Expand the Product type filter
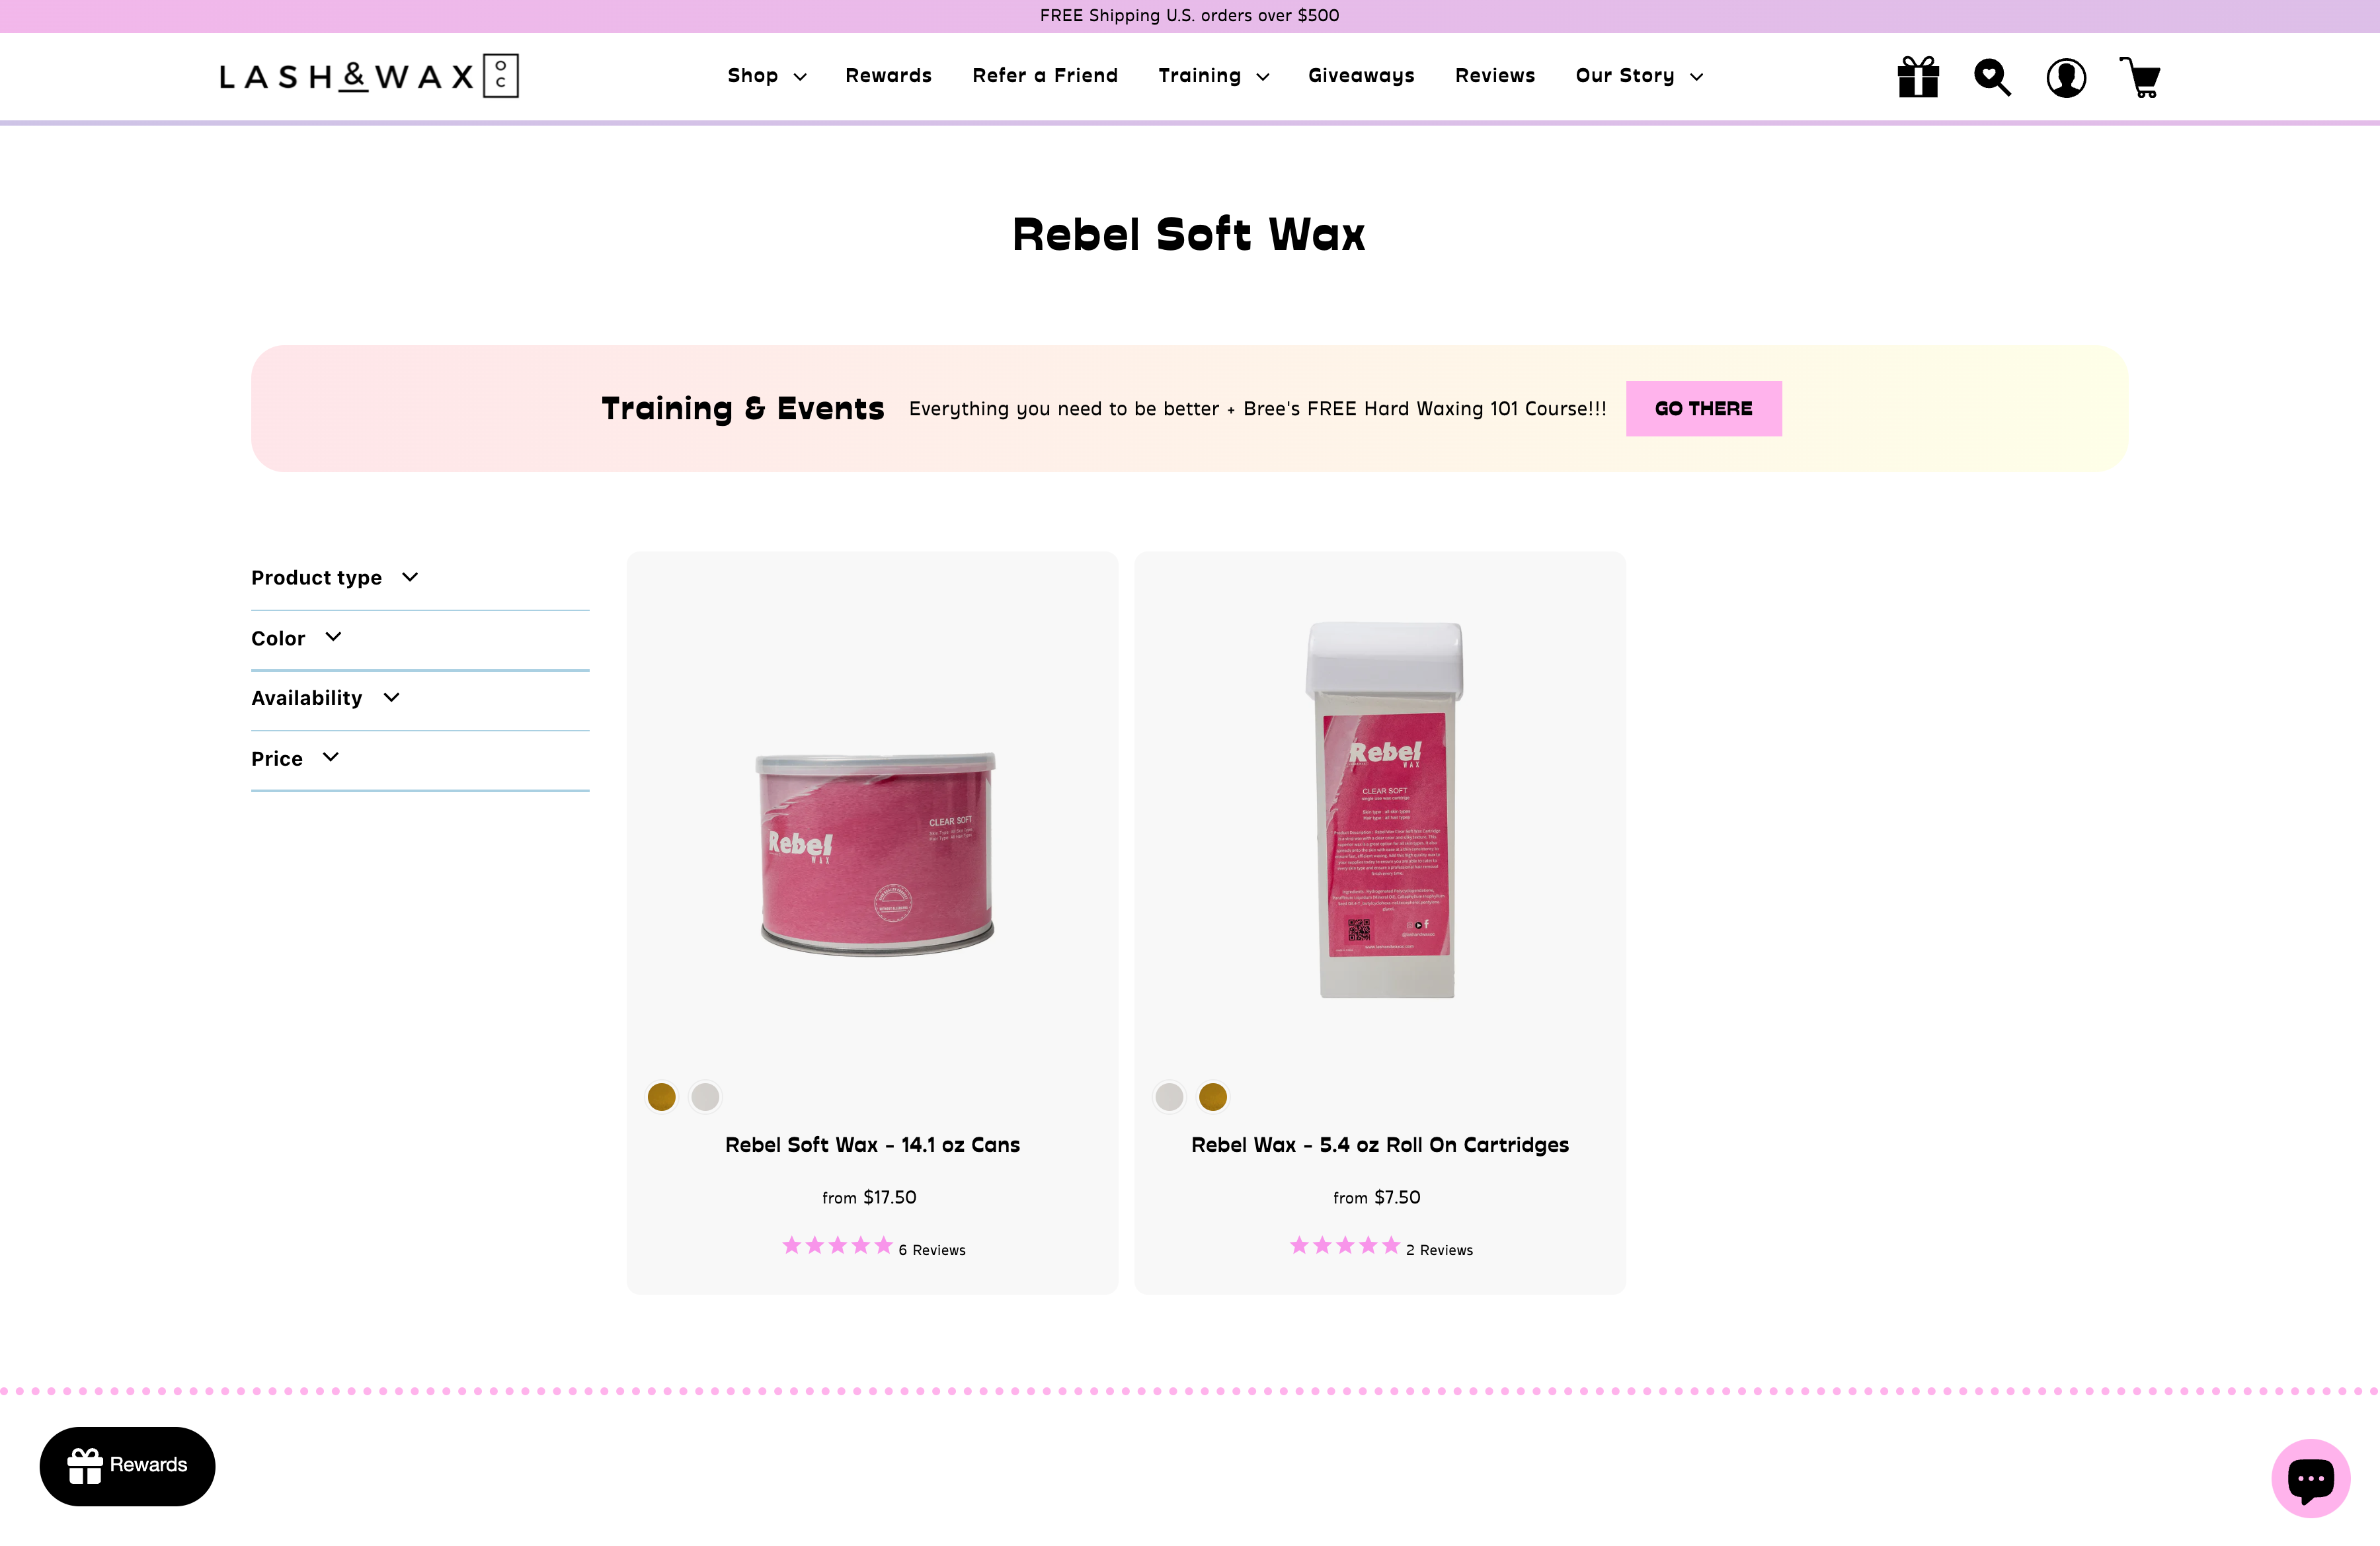The width and height of the screenshot is (2380, 1546). [335, 577]
